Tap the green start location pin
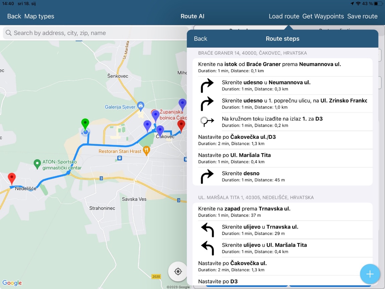 tap(85, 124)
